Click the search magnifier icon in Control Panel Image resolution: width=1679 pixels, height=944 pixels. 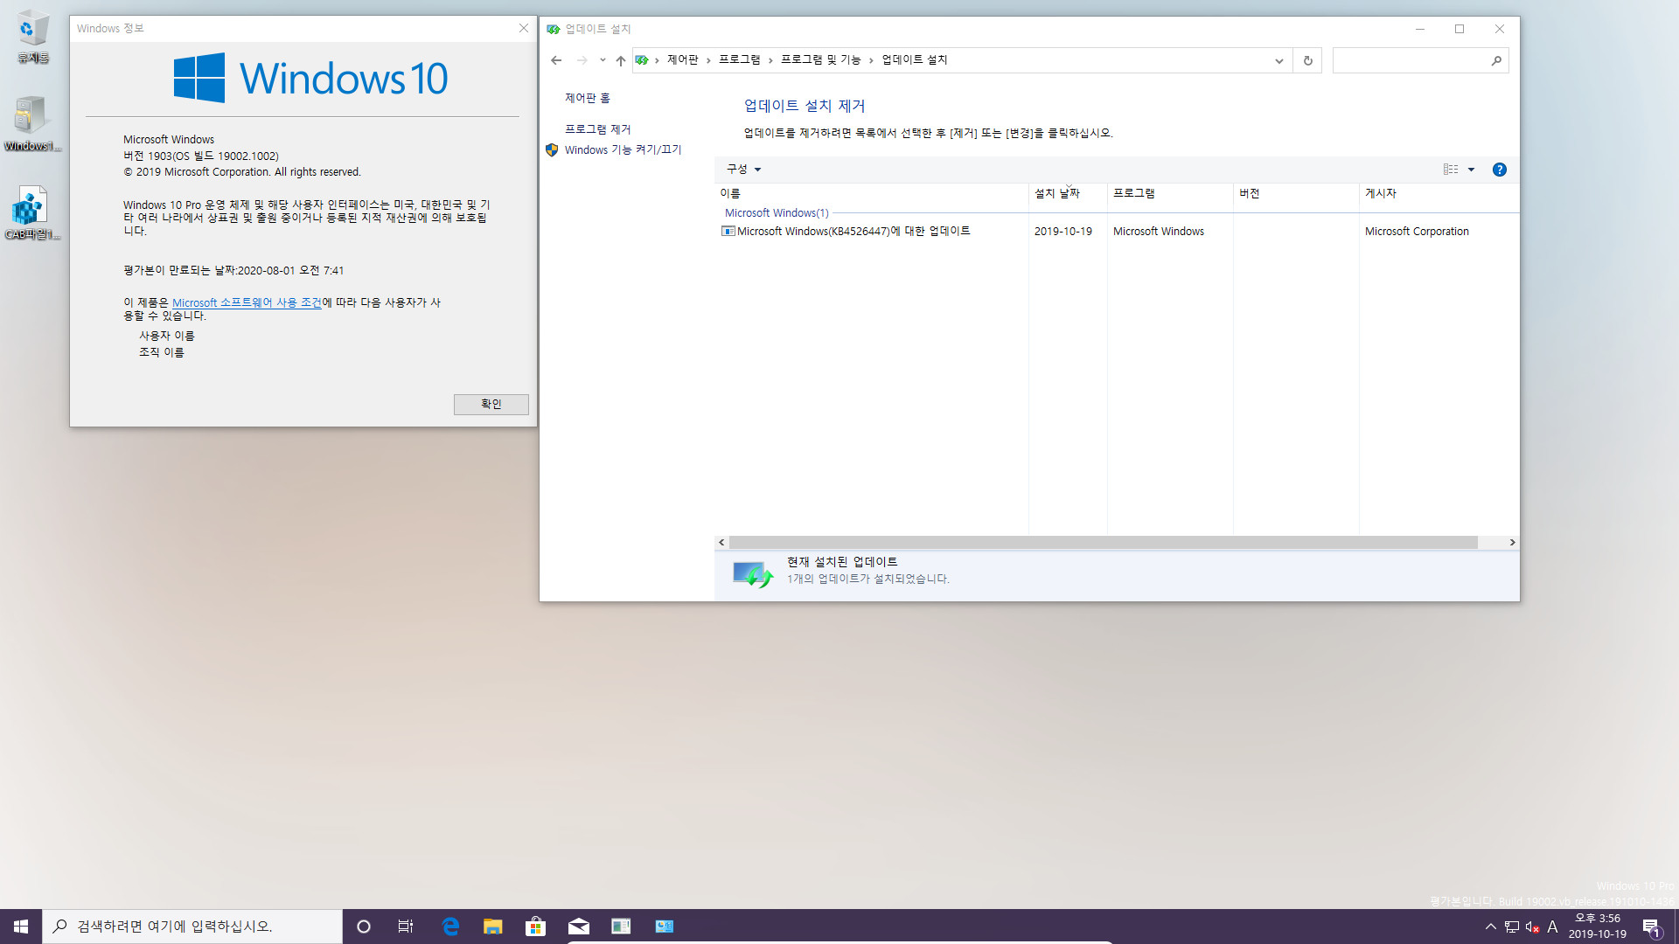(1496, 60)
